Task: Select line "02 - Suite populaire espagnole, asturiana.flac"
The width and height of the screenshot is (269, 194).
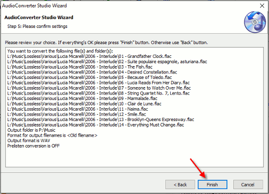Action: click(107, 62)
